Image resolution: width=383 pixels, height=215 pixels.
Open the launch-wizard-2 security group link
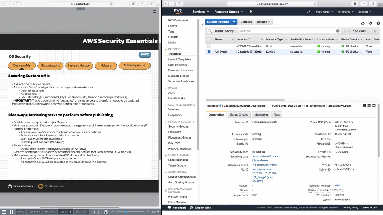(x=262, y=156)
